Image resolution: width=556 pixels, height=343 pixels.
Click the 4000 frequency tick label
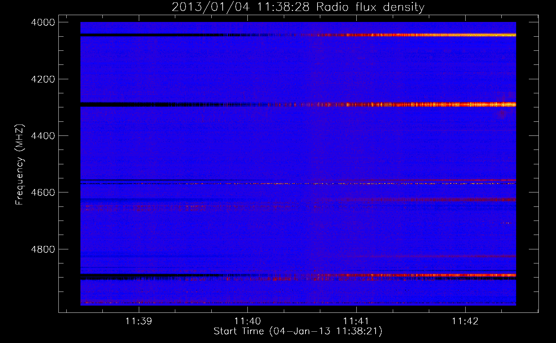pyautogui.click(x=43, y=22)
